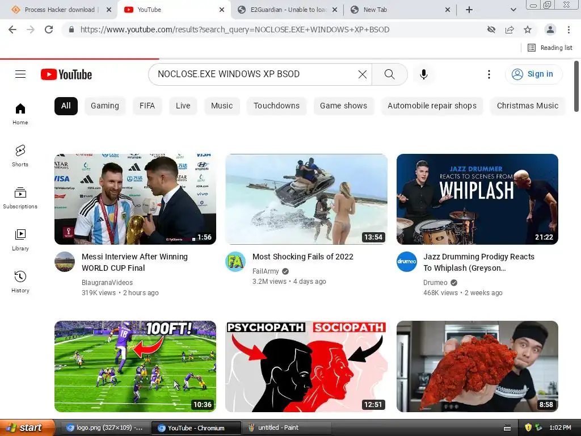Screen dimensions: 581x436
Task: Open Most Shocking Fails of 2022 title
Action: click(x=303, y=257)
